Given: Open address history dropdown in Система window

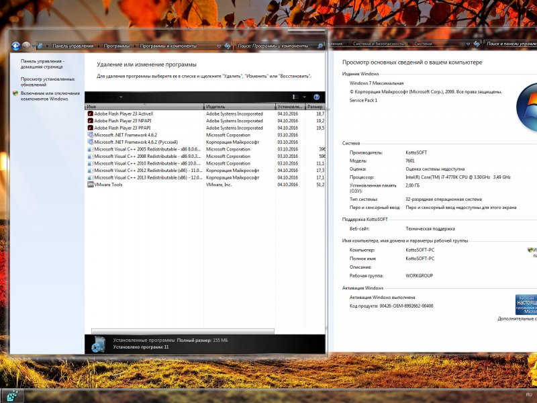Looking at the screenshot, I should [x=468, y=44].
